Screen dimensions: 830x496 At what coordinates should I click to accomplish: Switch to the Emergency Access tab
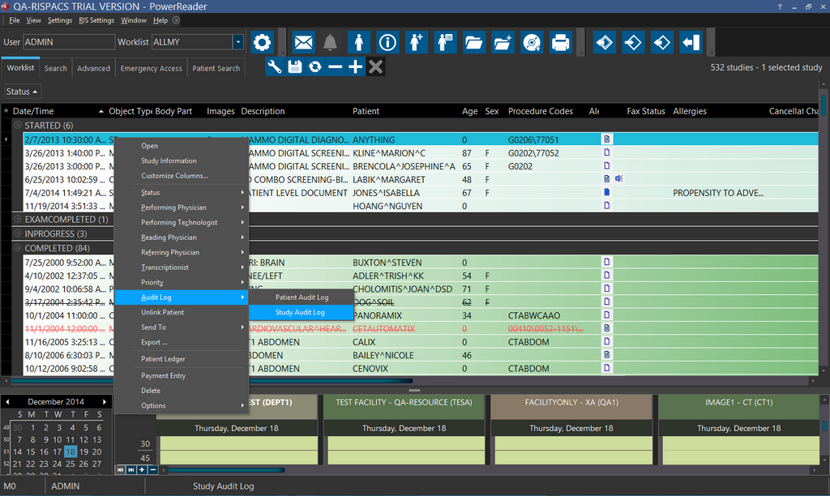pyautogui.click(x=151, y=68)
